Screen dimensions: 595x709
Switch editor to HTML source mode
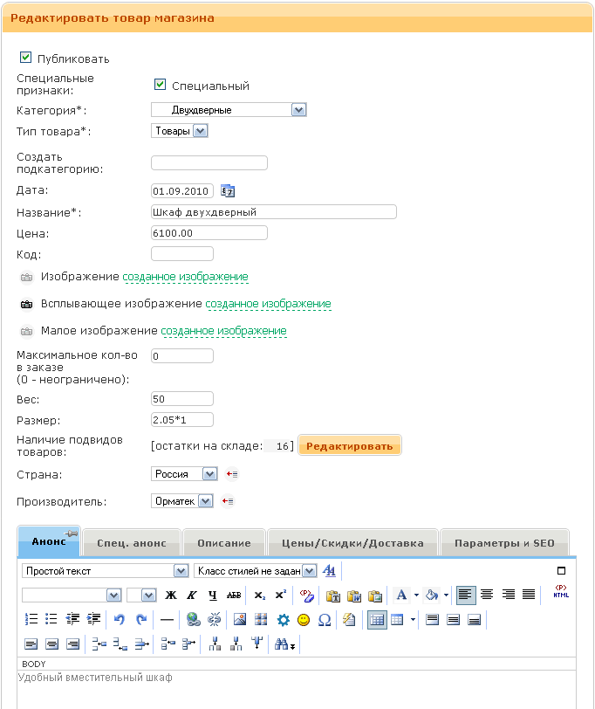point(560,594)
